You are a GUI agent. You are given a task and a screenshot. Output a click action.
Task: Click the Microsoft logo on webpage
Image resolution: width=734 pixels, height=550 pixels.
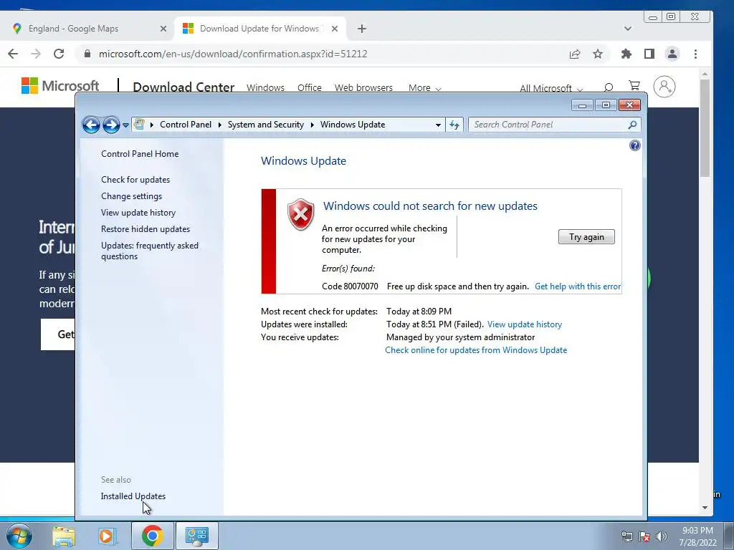pyautogui.click(x=60, y=86)
